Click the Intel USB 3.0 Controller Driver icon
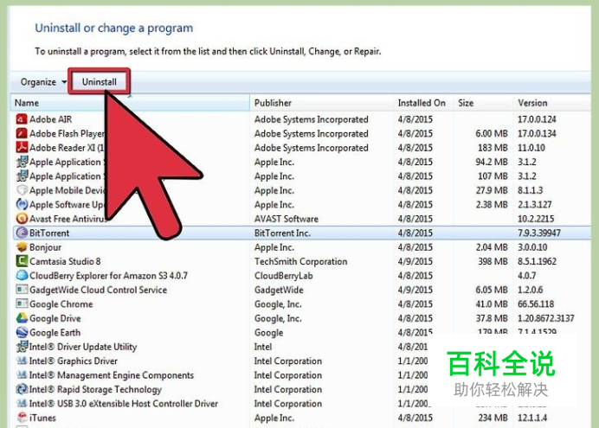Viewport: 599px width, 428px height. pyautogui.click(x=22, y=403)
